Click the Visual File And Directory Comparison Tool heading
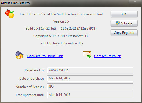This screenshot has height=103, width=142. (61, 14)
